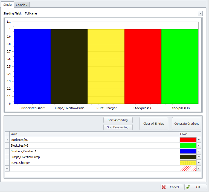Select the ROM1 Charger value cell
The image size is (209, 192).
coord(94,163)
